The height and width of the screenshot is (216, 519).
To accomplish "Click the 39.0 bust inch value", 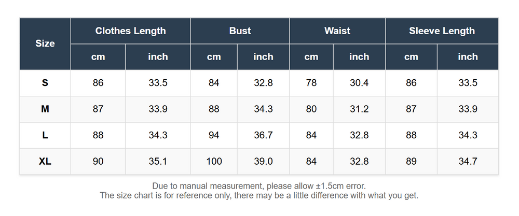I will (x=263, y=162).
